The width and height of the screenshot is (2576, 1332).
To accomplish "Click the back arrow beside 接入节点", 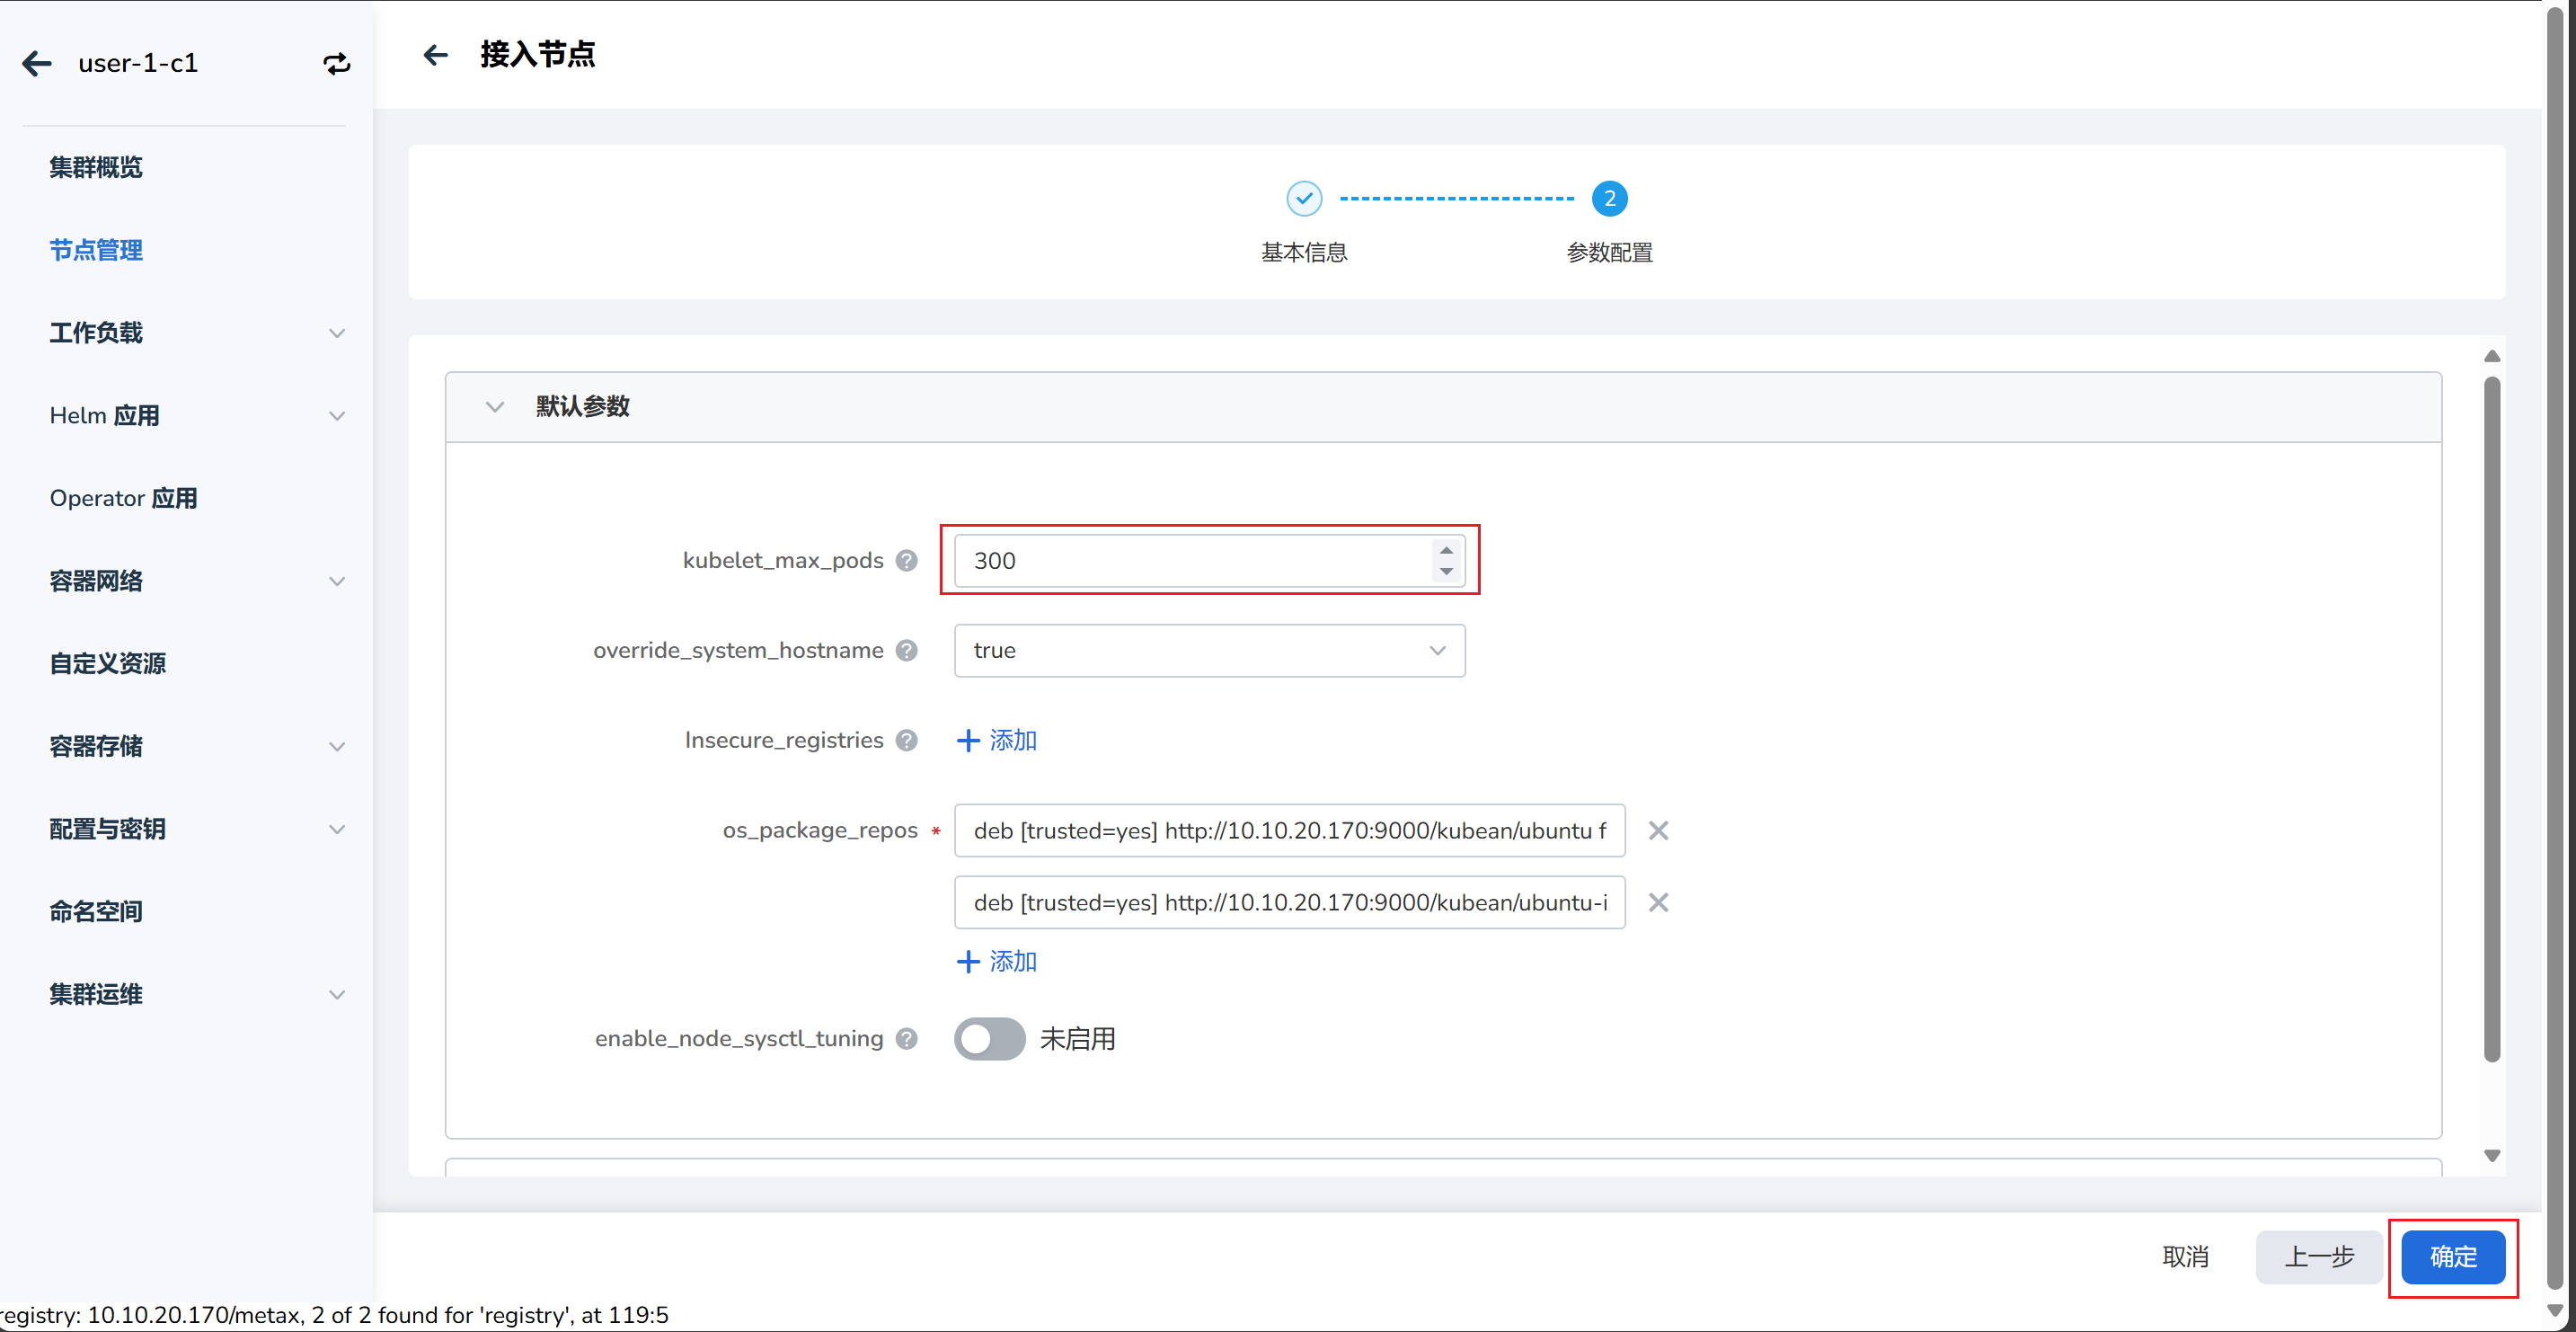I will (x=435, y=54).
